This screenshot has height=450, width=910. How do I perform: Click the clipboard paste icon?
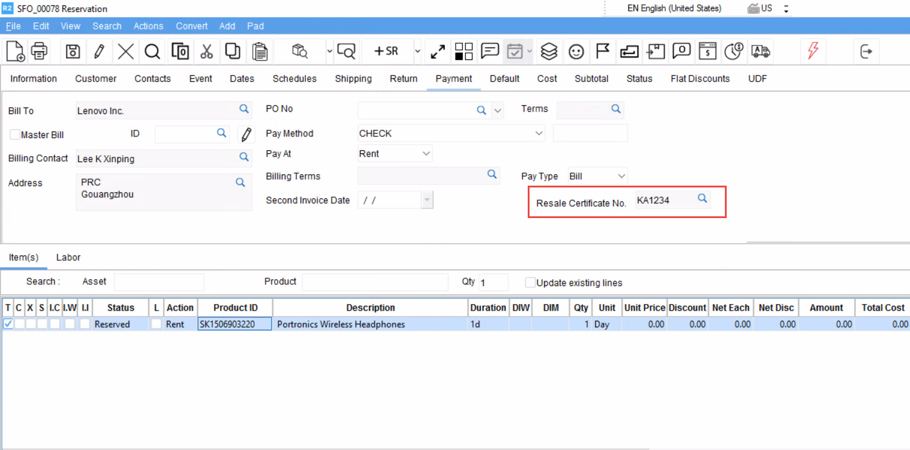(260, 52)
